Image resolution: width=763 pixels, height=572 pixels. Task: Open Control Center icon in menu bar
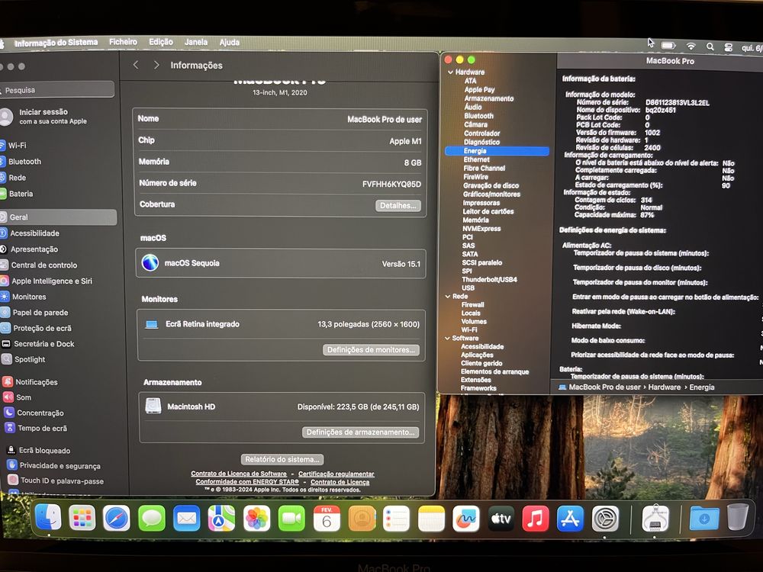coord(729,47)
